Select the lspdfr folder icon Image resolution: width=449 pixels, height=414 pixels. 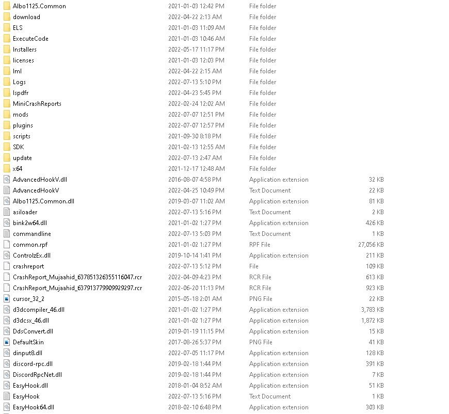coord(7,93)
